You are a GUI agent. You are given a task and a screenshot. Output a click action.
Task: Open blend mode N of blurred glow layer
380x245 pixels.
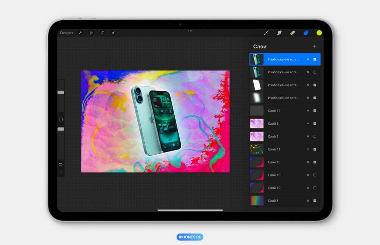click(308, 98)
